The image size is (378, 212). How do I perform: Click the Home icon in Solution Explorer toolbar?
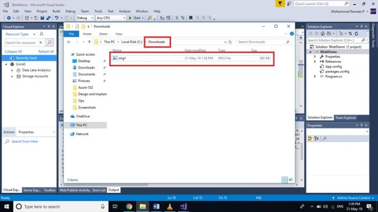(x=323, y=34)
